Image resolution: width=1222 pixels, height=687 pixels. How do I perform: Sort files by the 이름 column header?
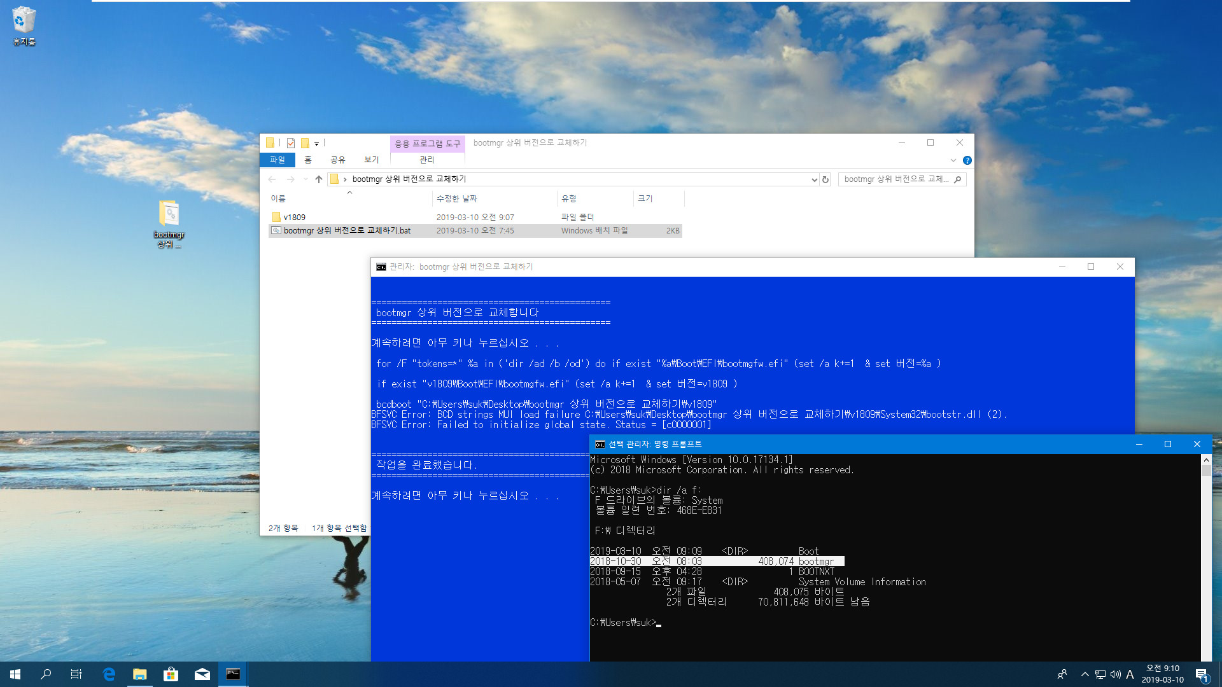pos(349,198)
